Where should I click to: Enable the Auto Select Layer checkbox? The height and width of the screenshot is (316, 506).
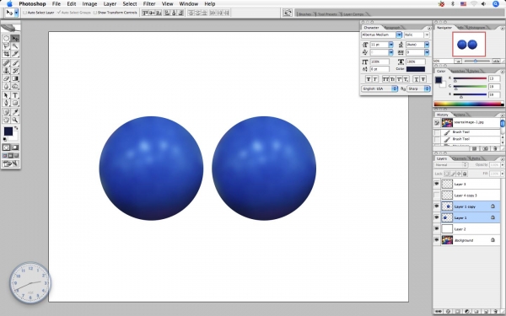[x=24, y=13]
